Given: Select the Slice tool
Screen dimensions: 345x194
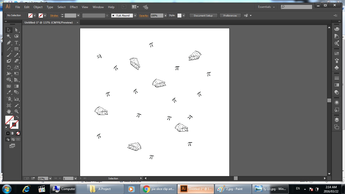Looking at the screenshot, I should 16,105.
